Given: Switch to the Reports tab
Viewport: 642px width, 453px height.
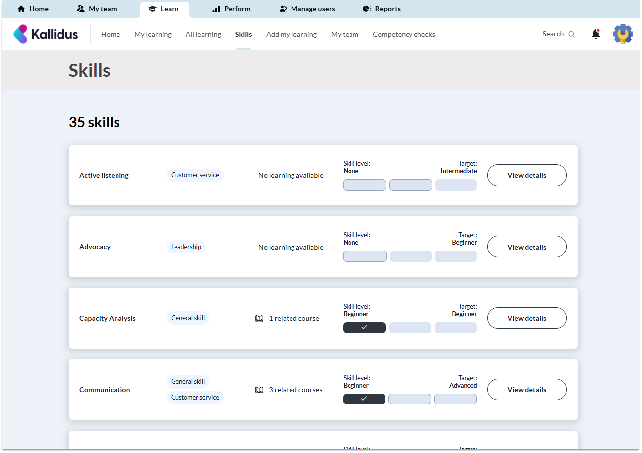Looking at the screenshot, I should [x=381, y=9].
